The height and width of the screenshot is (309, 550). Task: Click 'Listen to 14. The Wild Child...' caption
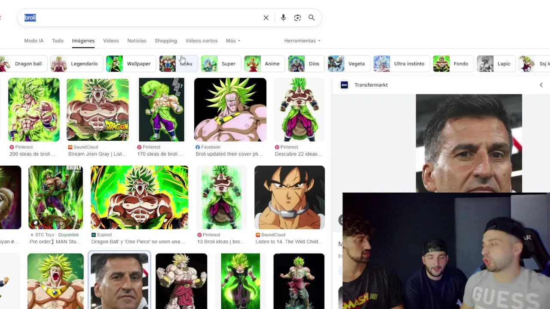[x=290, y=242]
